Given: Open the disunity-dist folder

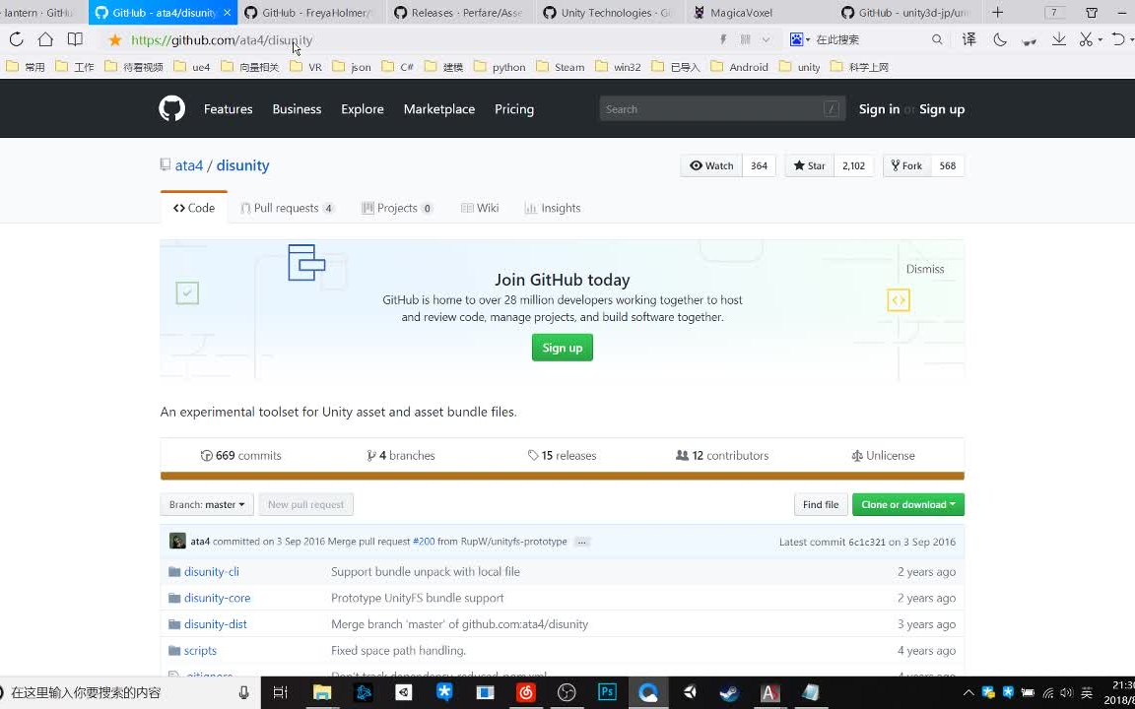Looking at the screenshot, I should 216,623.
